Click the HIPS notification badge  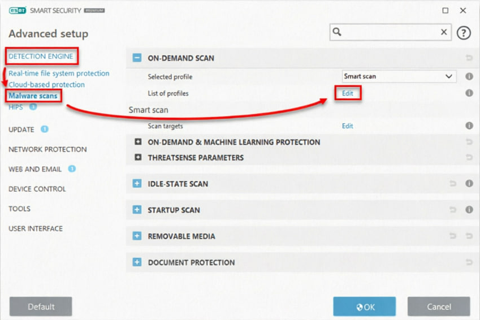click(33, 107)
